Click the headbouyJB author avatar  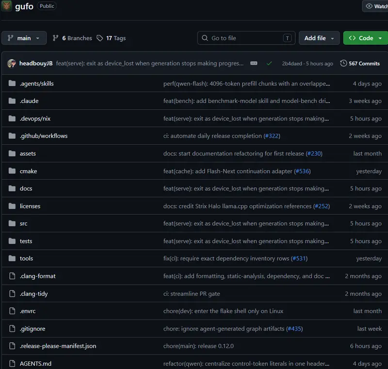point(12,64)
